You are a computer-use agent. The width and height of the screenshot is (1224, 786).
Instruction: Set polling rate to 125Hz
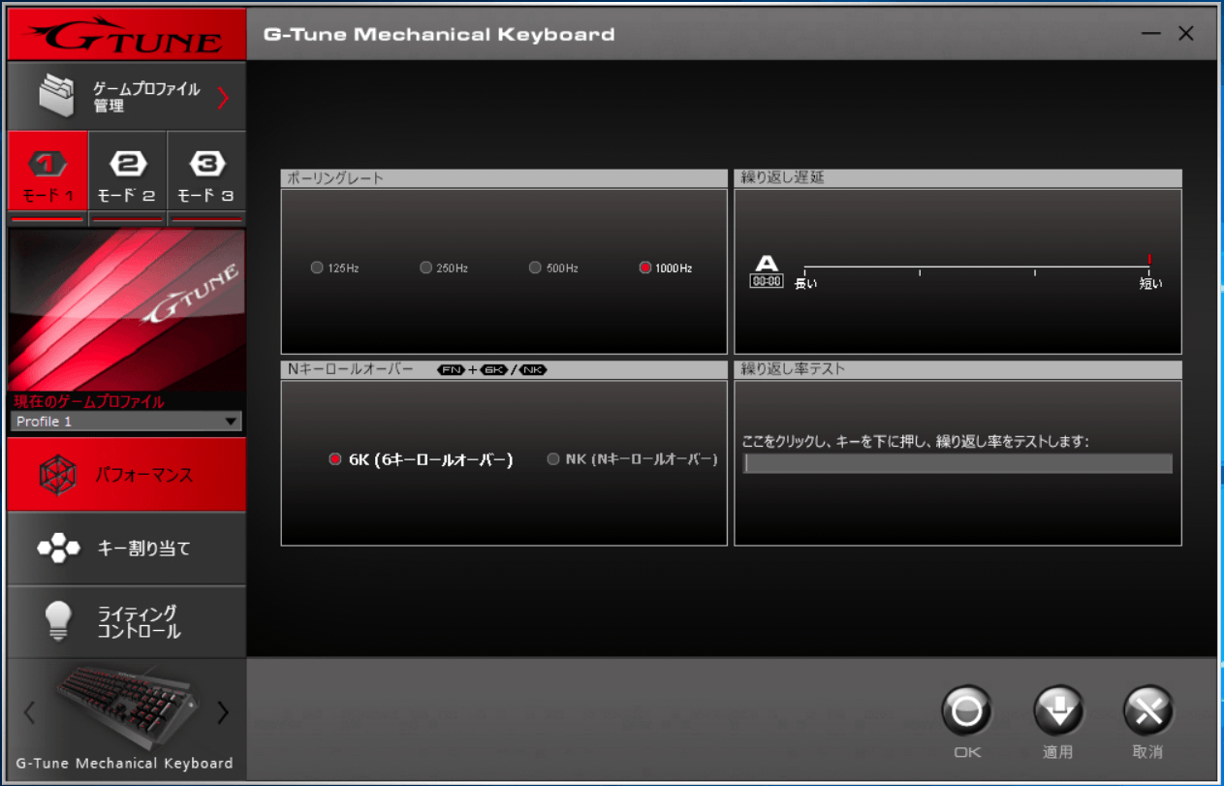(317, 267)
